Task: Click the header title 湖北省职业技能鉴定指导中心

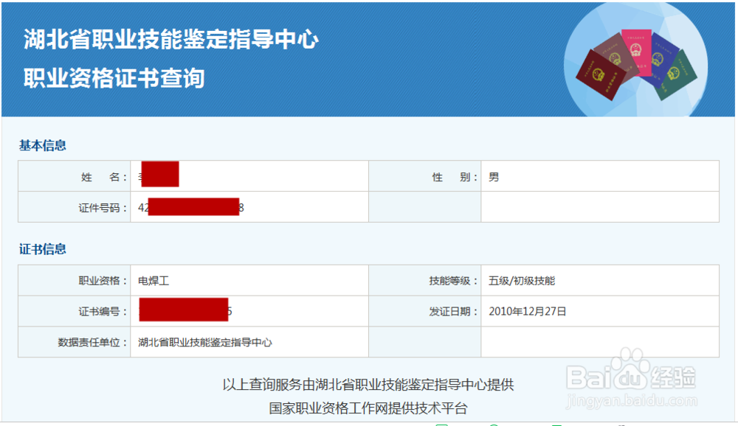Action: pyautogui.click(x=171, y=39)
